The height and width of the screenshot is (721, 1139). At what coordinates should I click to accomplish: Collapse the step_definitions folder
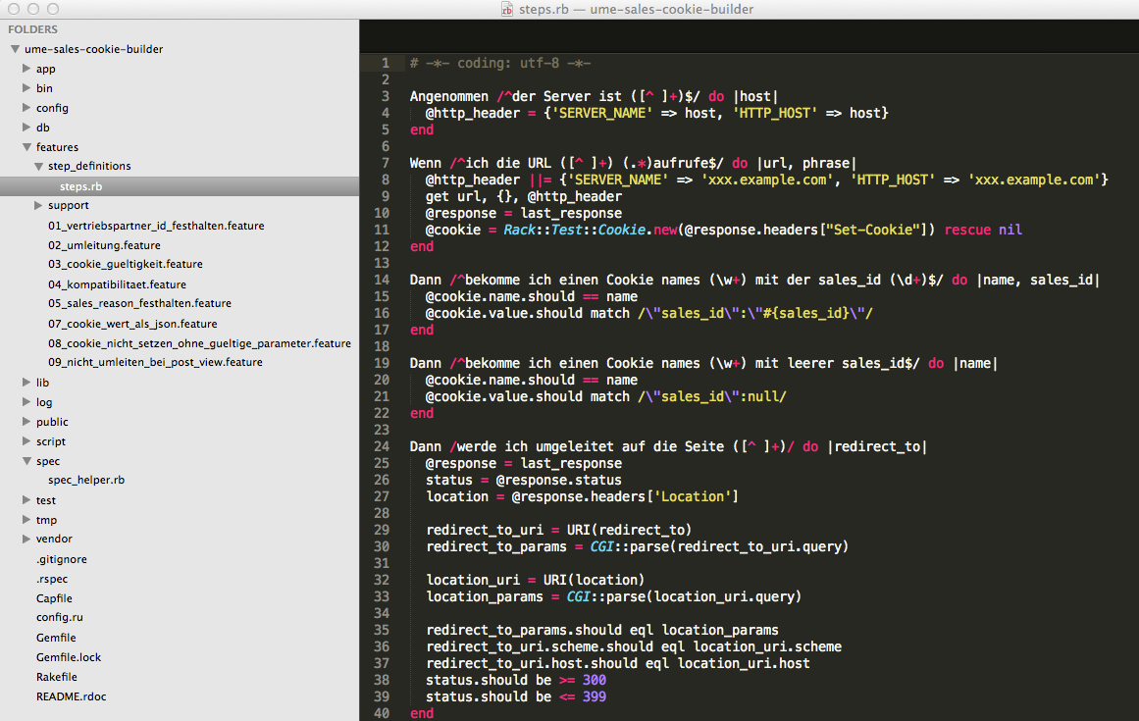(x=38, y=167)
